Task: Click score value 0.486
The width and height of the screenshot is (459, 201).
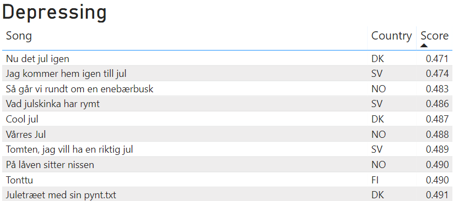Action: 437,104
